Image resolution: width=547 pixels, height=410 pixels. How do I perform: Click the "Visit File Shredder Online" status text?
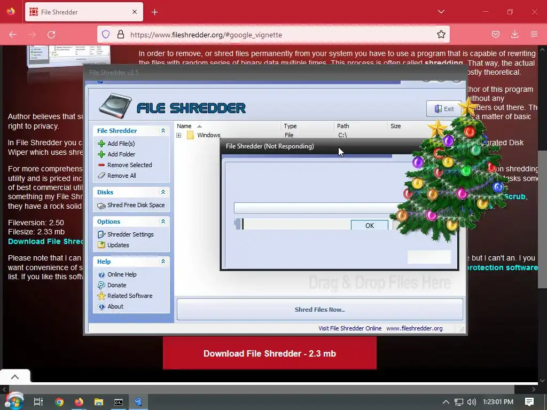tap(350, 328)
